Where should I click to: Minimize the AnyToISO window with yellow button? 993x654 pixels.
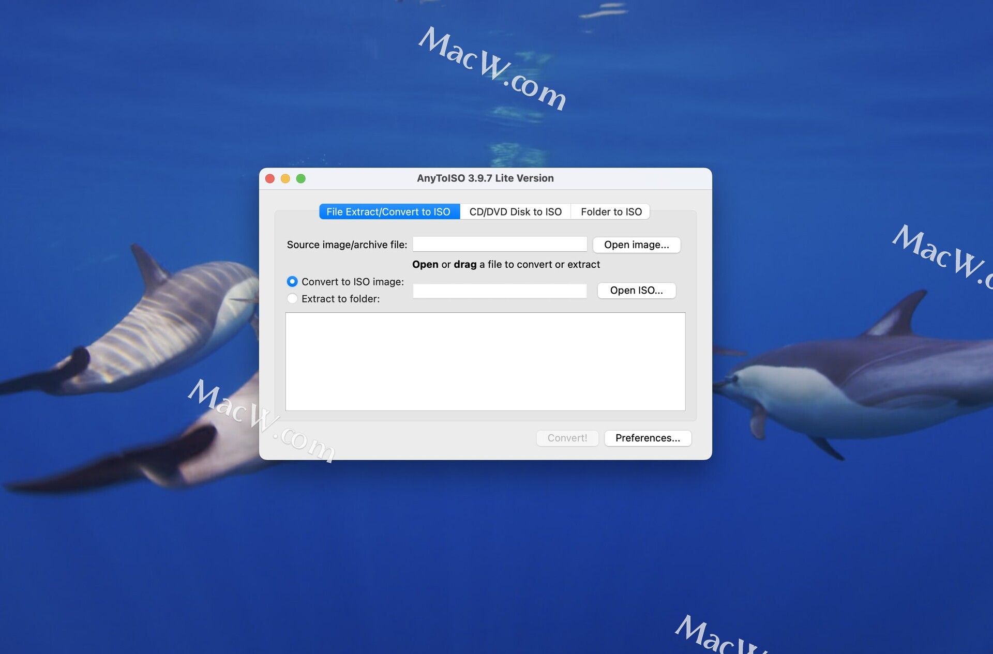pos(285,178)
